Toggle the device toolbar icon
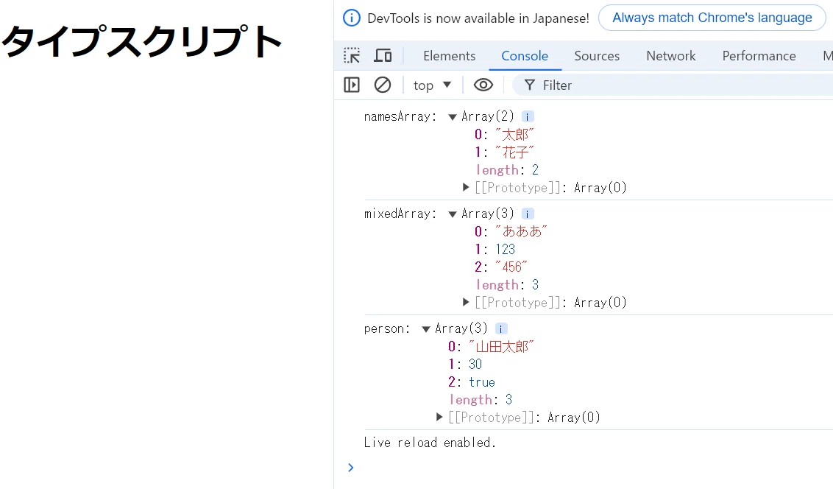Viewport: 833px width, 489px height. 383,56
